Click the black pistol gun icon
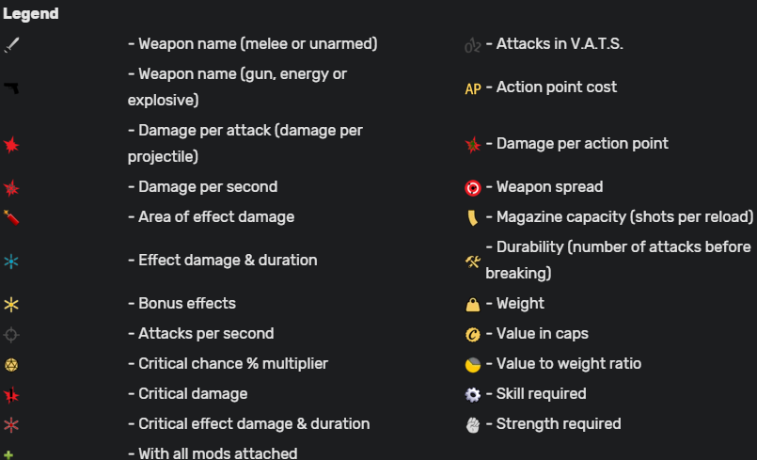 11,87
